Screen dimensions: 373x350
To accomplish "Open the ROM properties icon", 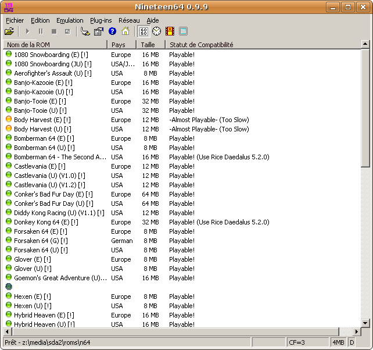I will tap(99, 31).
